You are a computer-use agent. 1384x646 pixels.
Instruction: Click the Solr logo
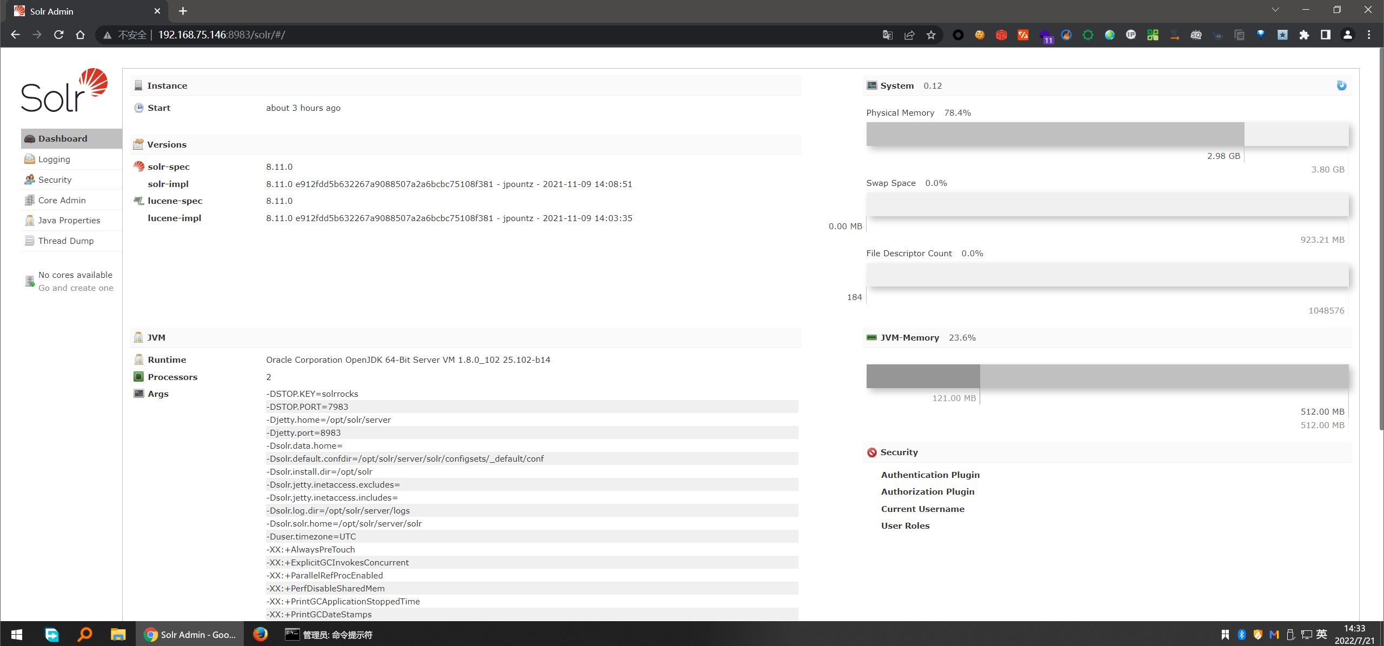pyautogui.click(x=64, y=90)
